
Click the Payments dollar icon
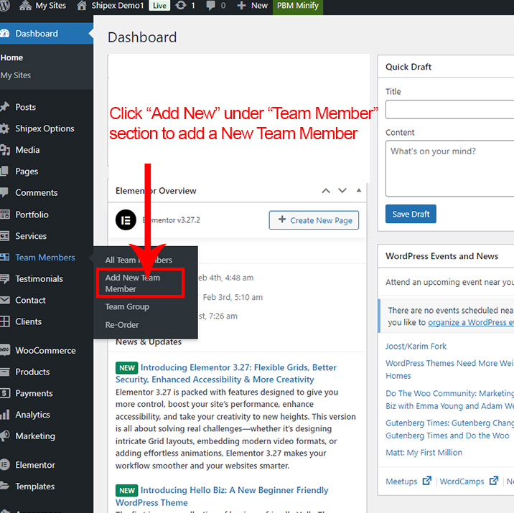[x=5, y=393]
